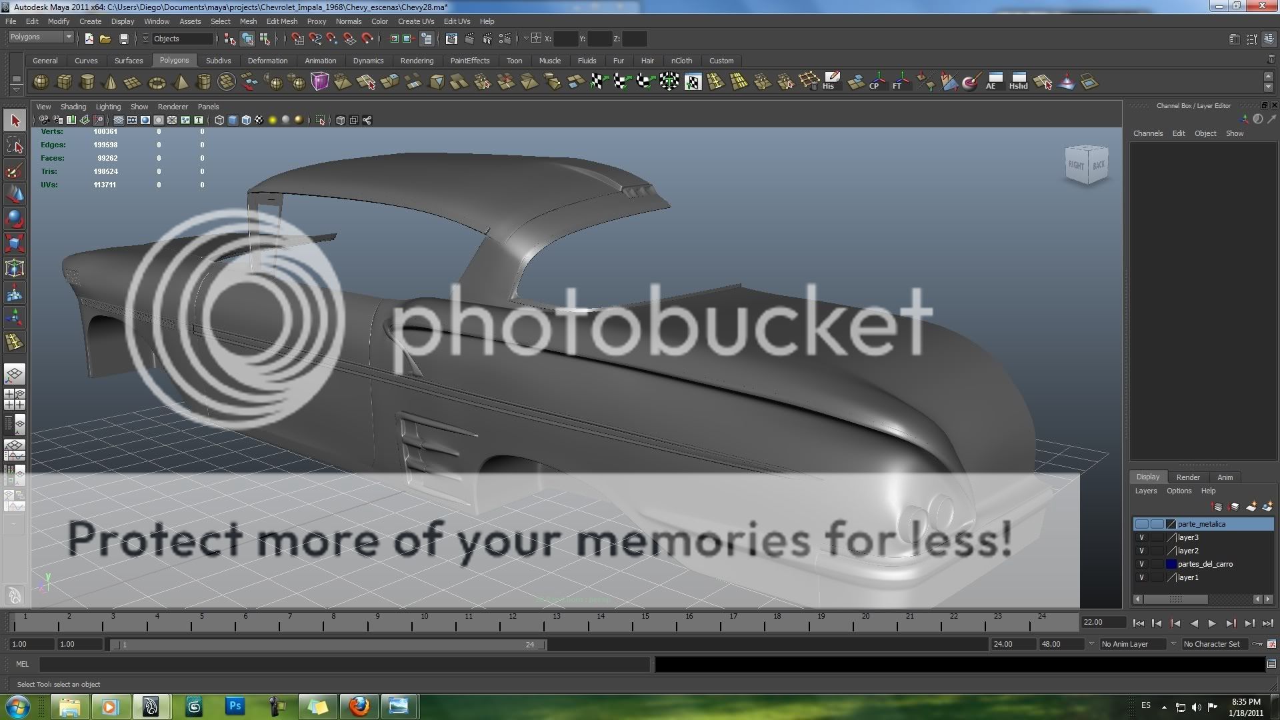Click the save scene disk icon

[123, 39]
